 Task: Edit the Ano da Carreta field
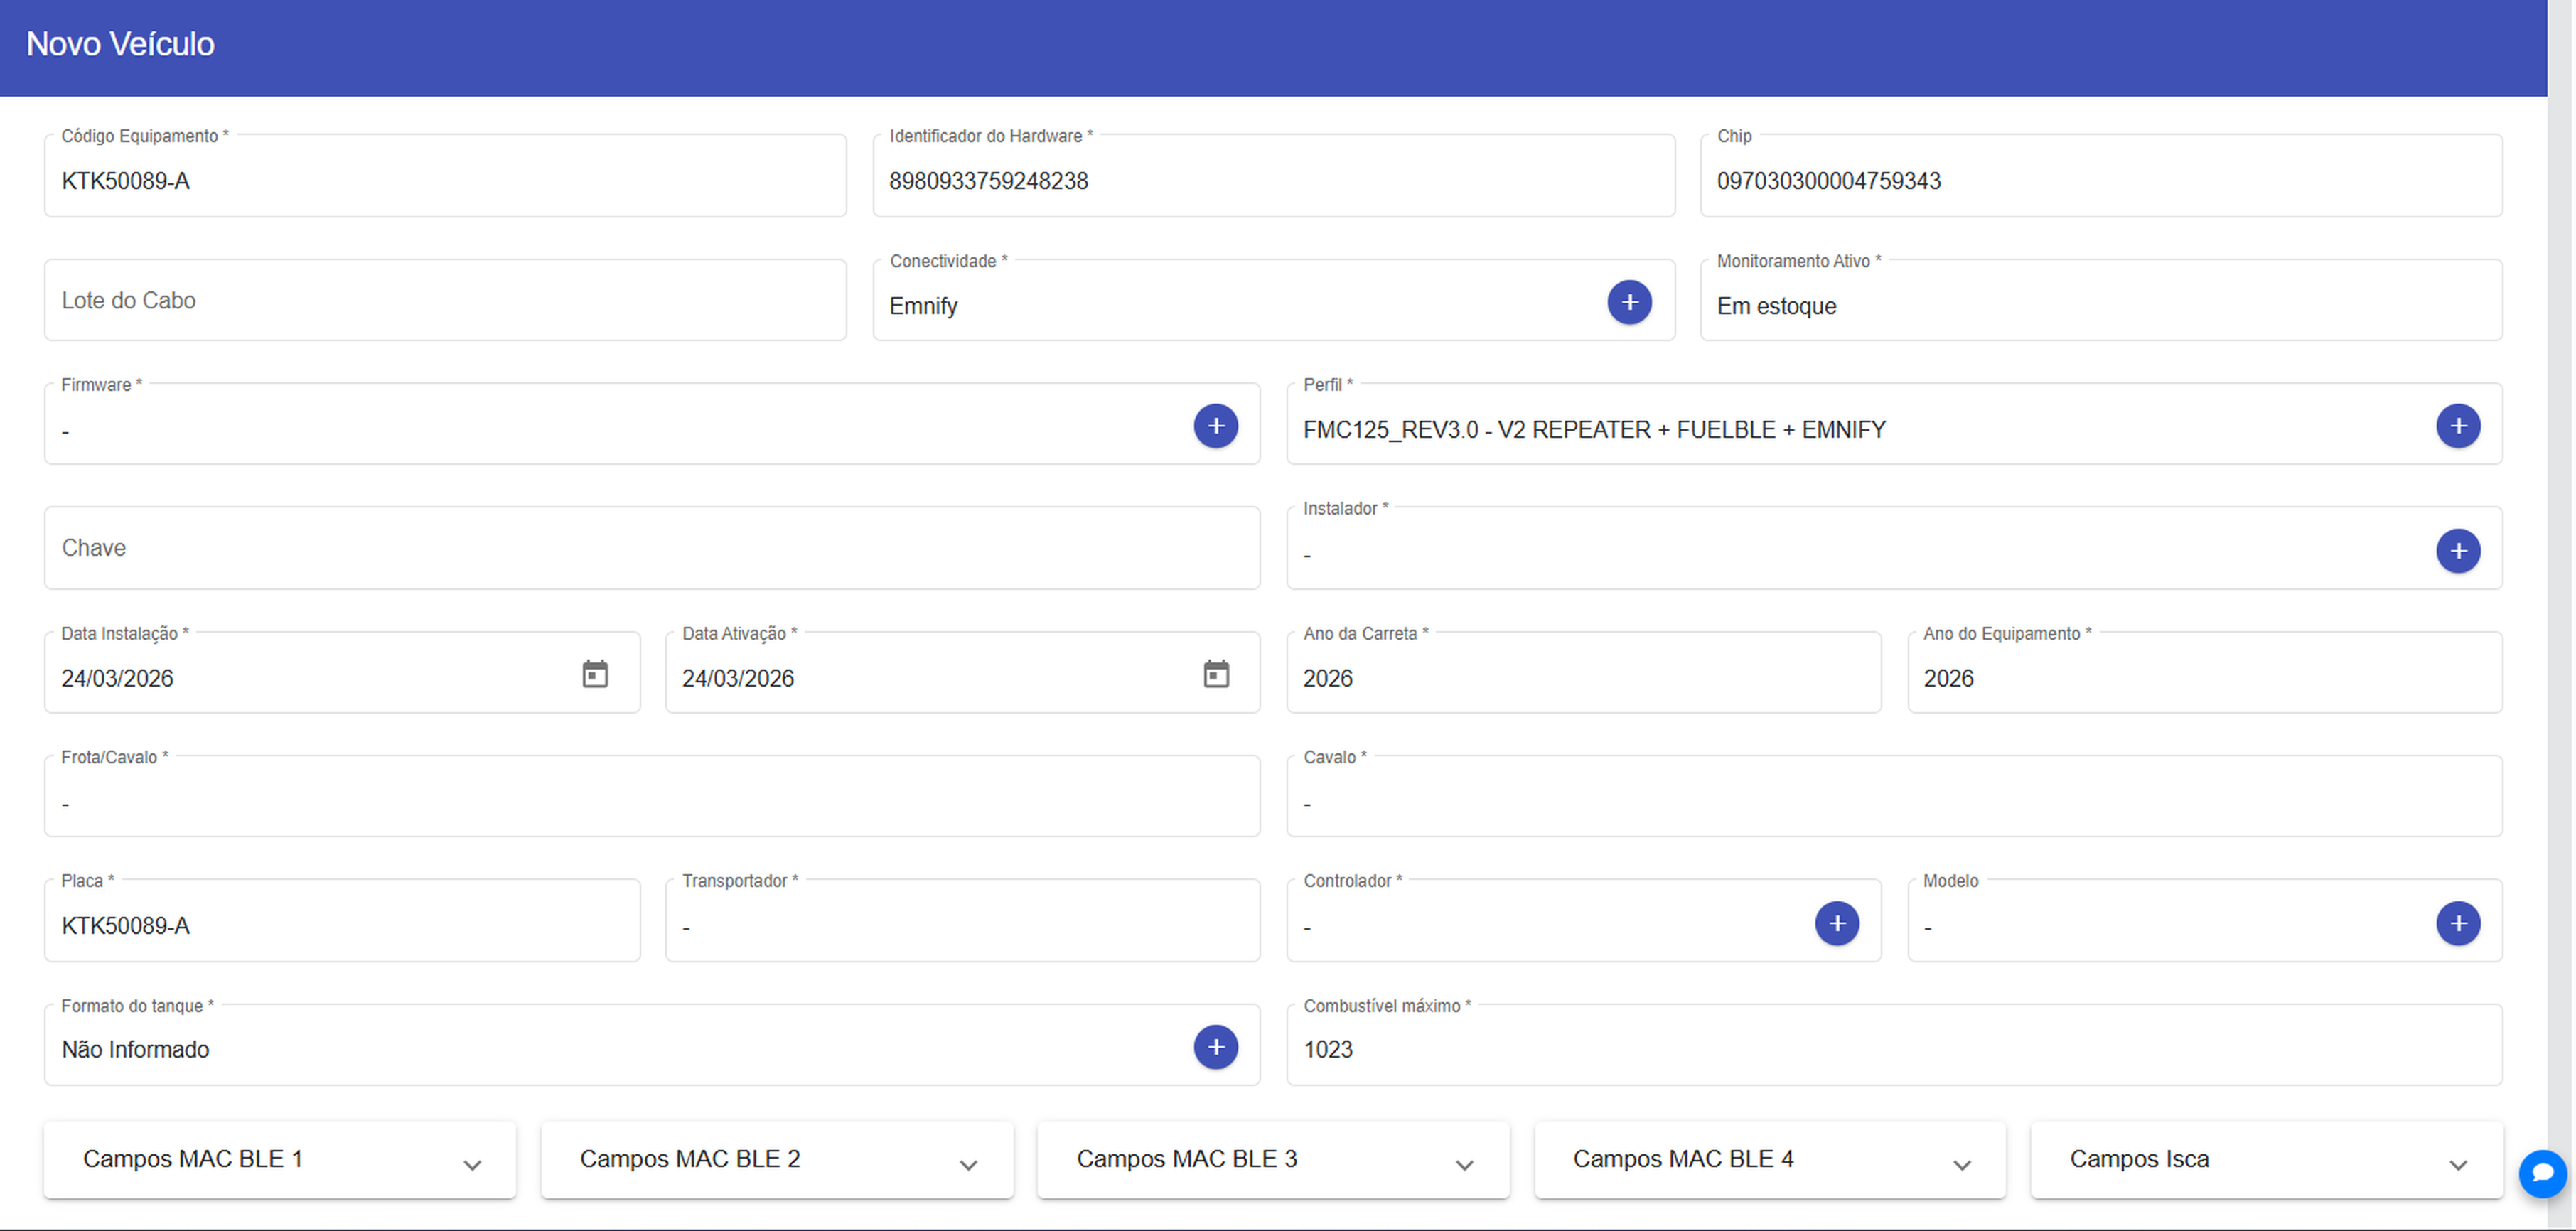point(1583,673)
